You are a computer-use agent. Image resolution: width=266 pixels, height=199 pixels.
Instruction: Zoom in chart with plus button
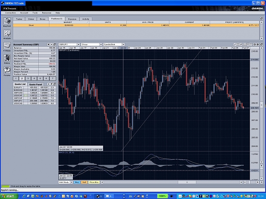point(257,182)
